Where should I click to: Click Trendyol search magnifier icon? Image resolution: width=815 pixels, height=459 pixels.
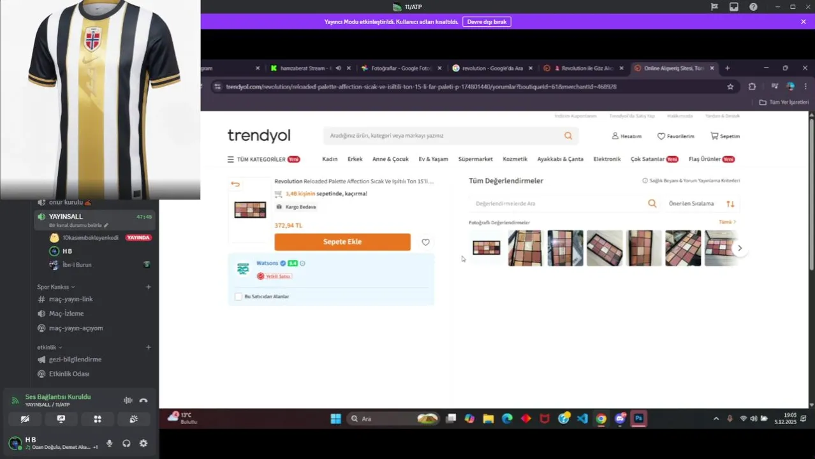[568, 136]
